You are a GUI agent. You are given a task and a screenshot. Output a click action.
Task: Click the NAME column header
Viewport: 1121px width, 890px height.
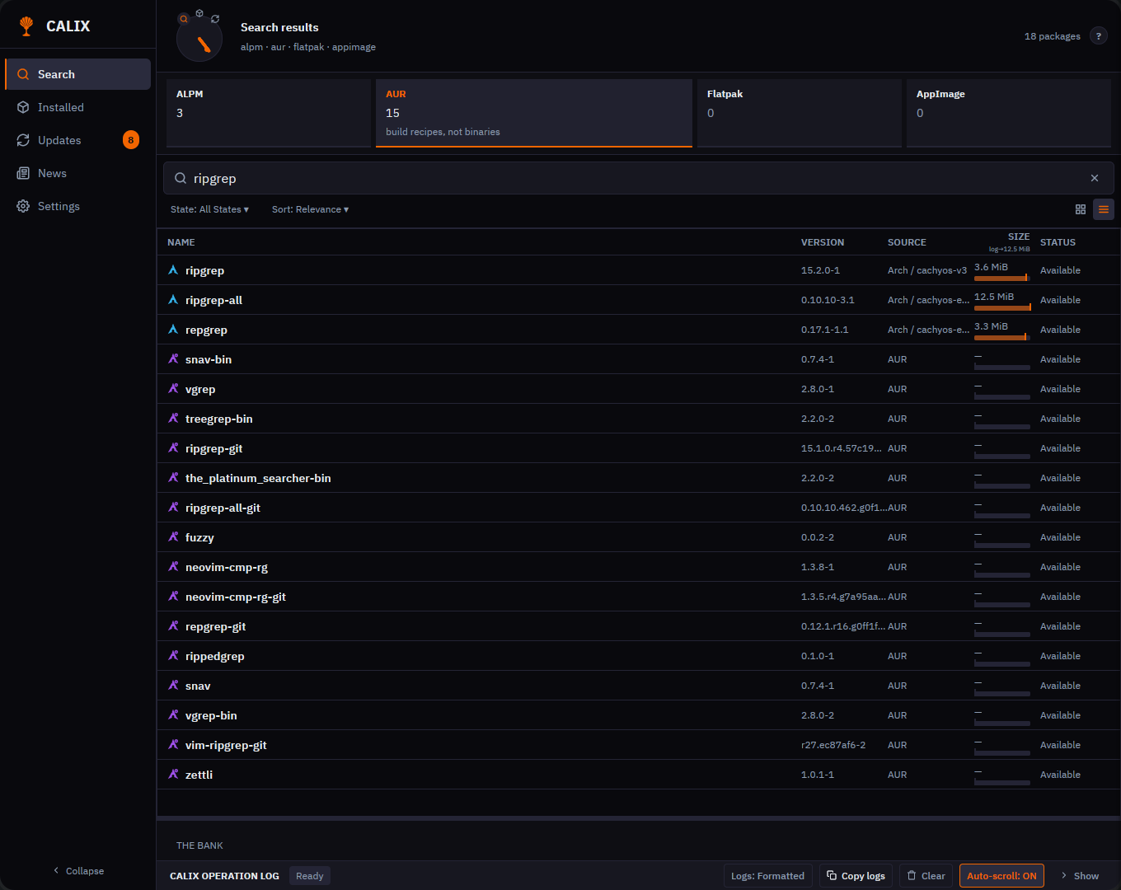pyautogui.click(x=181, y=242)
